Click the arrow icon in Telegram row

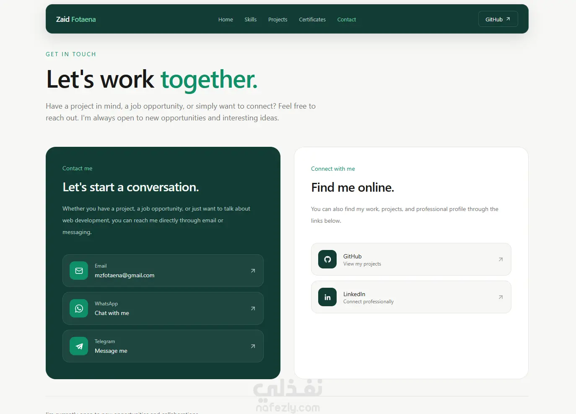click(x=253, y=346)
